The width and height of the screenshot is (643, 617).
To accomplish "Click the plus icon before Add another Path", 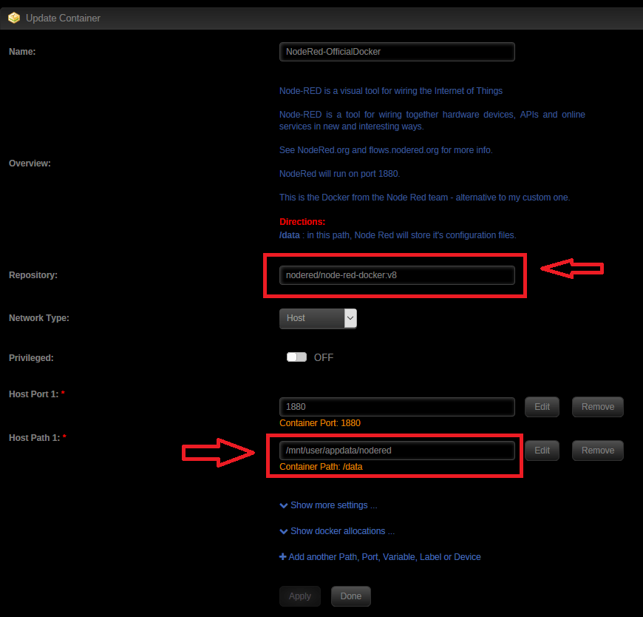I will coord(282,557).
